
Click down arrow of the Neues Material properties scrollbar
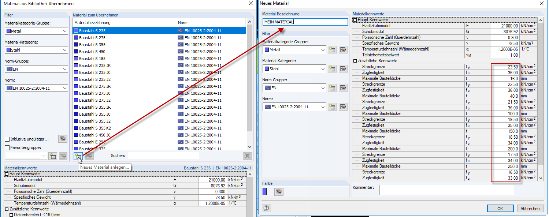[541, 178]
